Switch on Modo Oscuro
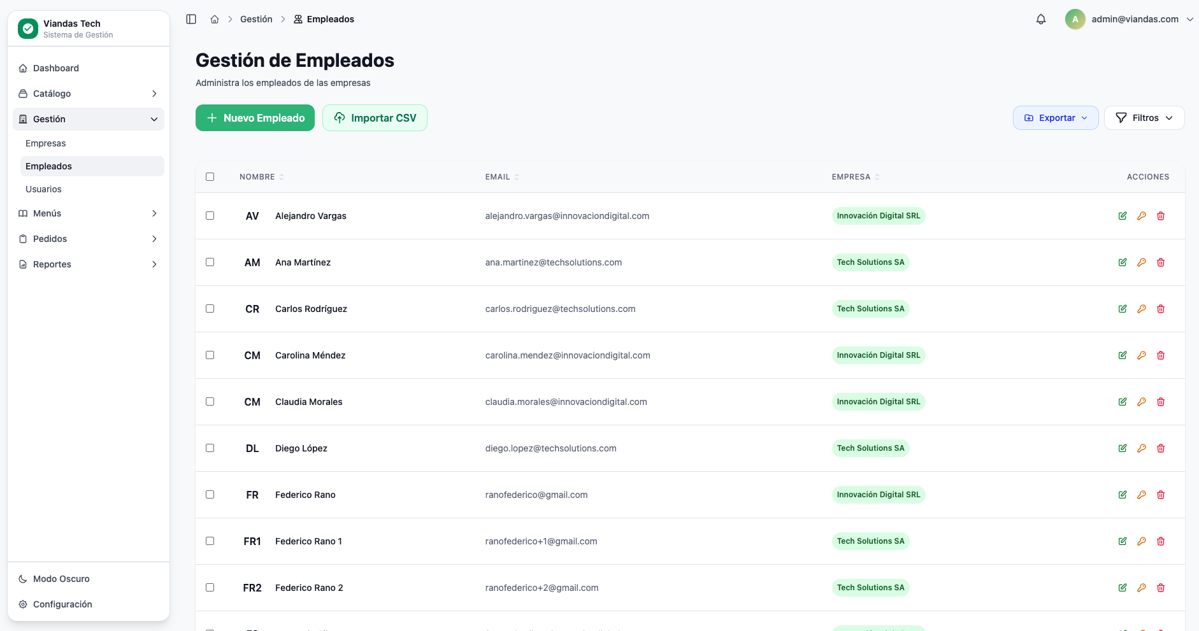Viewport: 1199px width, 631px height. [61, 579]
